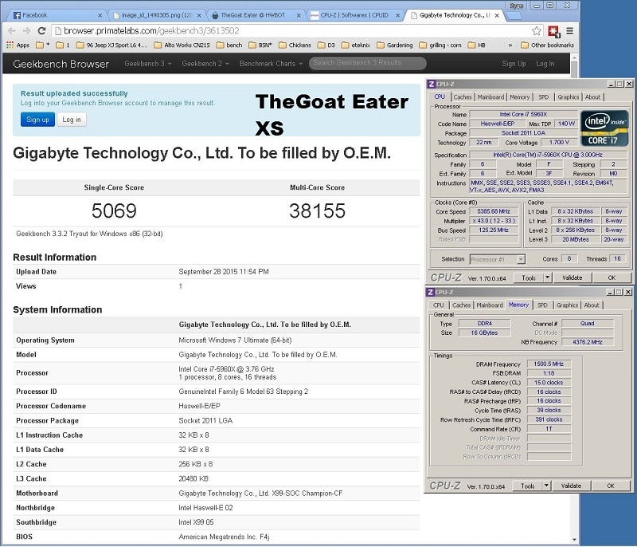Open the 'Gardening' bookmark folder
Viewport: 637px width, 547px height.
pyautogui.click(x=395, y=45)
